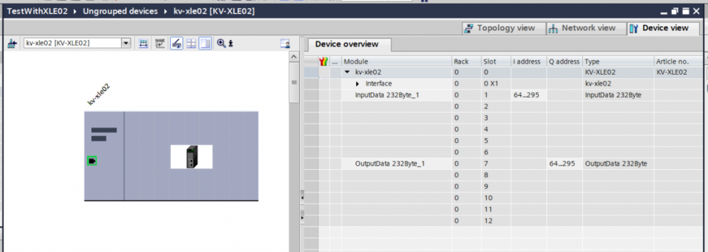Screen dimensions: 708x252
Task: Click the assign device NAME icon
Action: pyautogui.click(x=160, y=43)
